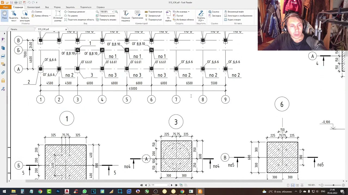The height and width of the screenshot is (195, 348).
Task: Create PDF Из файла
Action: [168, 16]
